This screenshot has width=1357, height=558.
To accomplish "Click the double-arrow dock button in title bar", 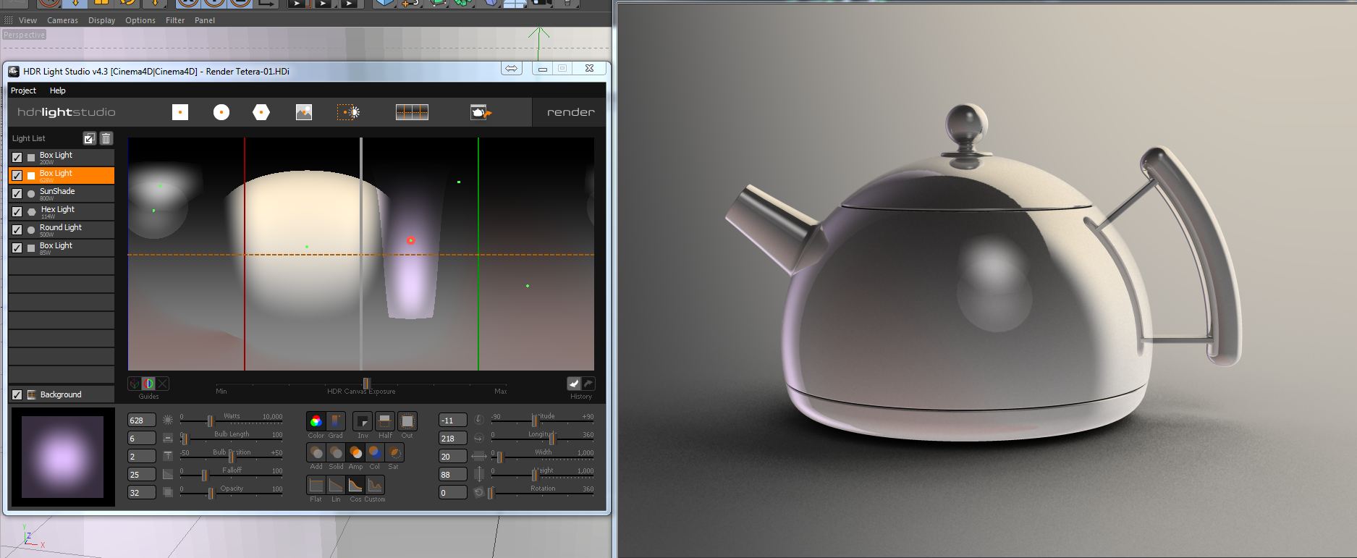I will point(512,68).
